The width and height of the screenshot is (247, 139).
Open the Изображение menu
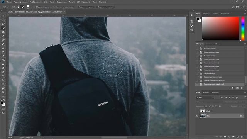point(36,2)
